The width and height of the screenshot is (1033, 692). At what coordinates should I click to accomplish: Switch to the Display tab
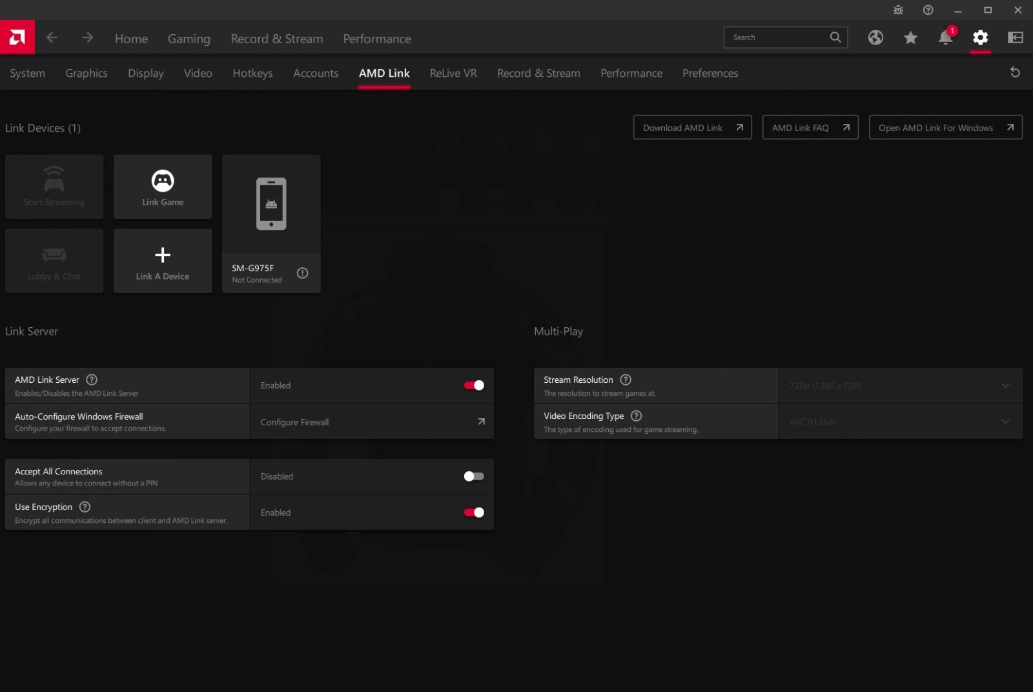tap(146, 73)
